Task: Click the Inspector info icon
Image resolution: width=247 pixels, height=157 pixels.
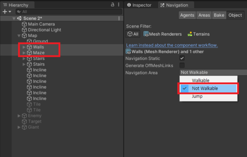Action: 129,5
